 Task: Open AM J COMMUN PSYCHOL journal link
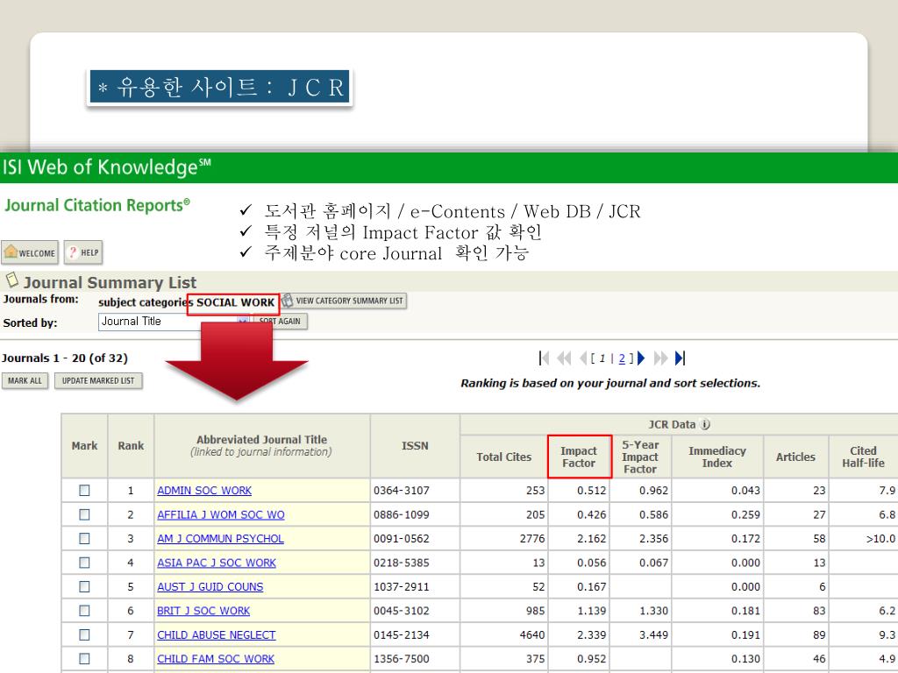click(x=220, y=539)
